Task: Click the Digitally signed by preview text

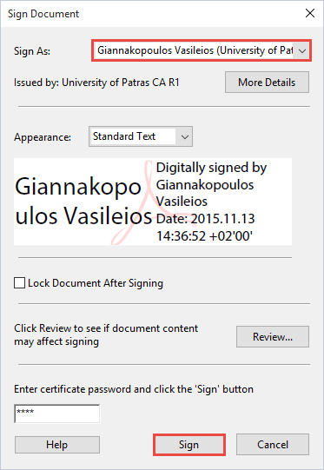Action: click(x=211, y=168)
